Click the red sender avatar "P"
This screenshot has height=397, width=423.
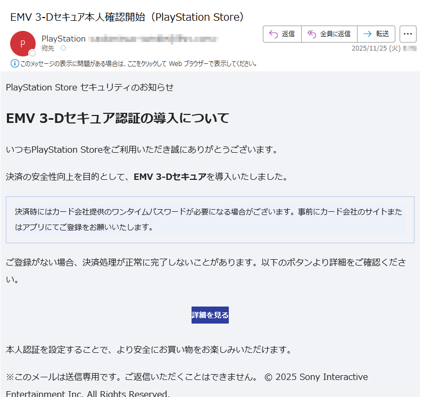[x=22, y=44]
